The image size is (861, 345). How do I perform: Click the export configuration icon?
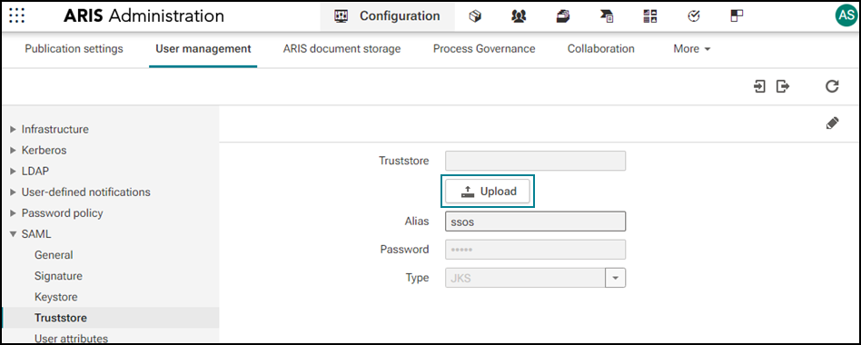pyautogui.click(x=783, y=86)
